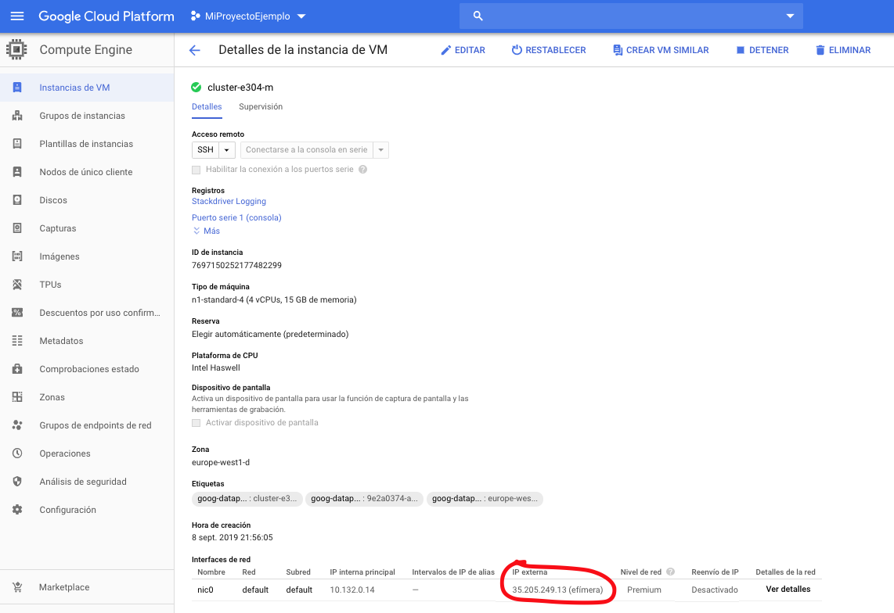Go back with the left arrow
894x613 pixels.
pos(194,50)
